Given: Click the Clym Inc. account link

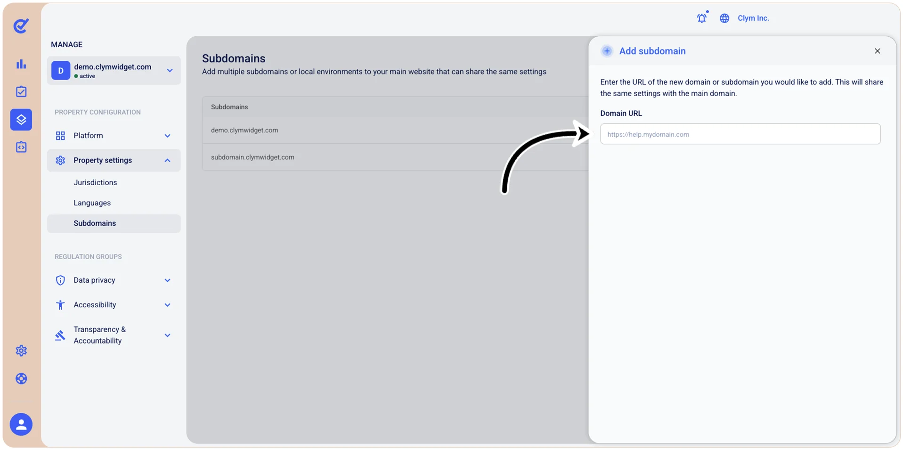Looking at the screenshot, I should tap(753, 18).
